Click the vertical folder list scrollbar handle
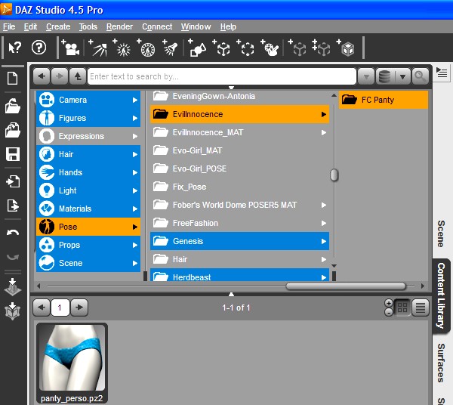 click(x=334, y=175)
